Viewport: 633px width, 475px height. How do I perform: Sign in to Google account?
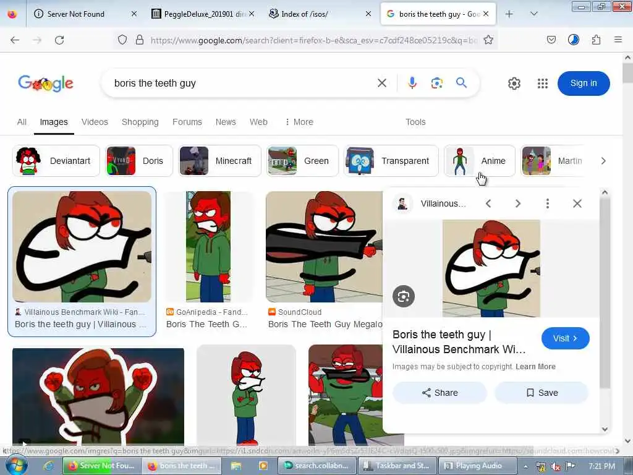pyautogui.click(x=584, y=83)
